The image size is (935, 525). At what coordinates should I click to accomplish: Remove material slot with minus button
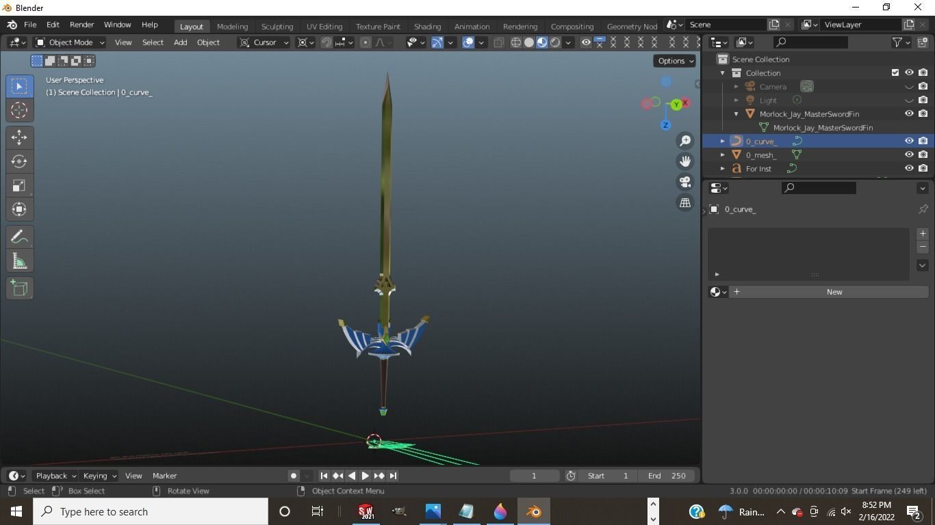[923, 247]
